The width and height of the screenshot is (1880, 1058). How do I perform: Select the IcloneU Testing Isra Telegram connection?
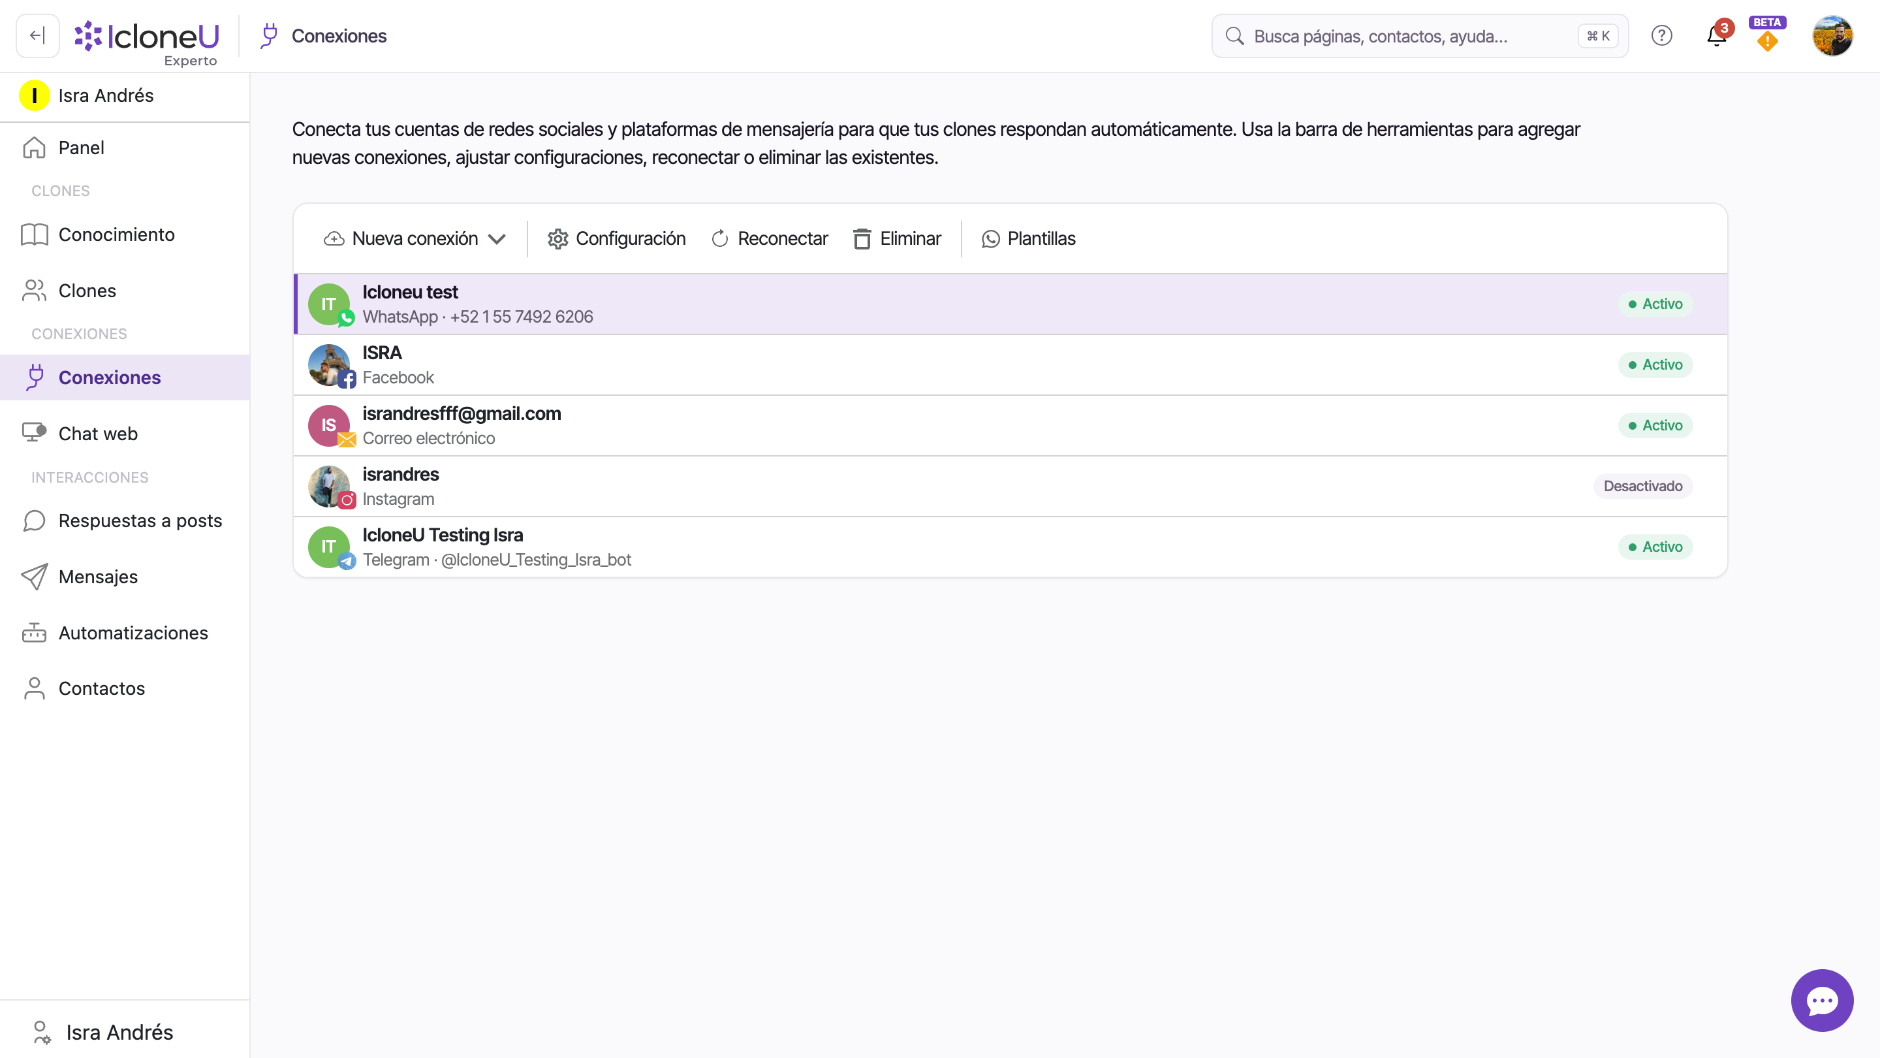(x=1010, y=547)
